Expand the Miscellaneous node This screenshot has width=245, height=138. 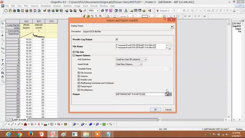pos(78,90)
